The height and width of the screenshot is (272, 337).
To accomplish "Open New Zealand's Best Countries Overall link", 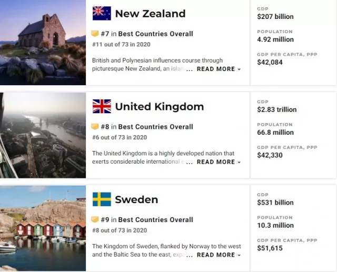I will 156,34.
